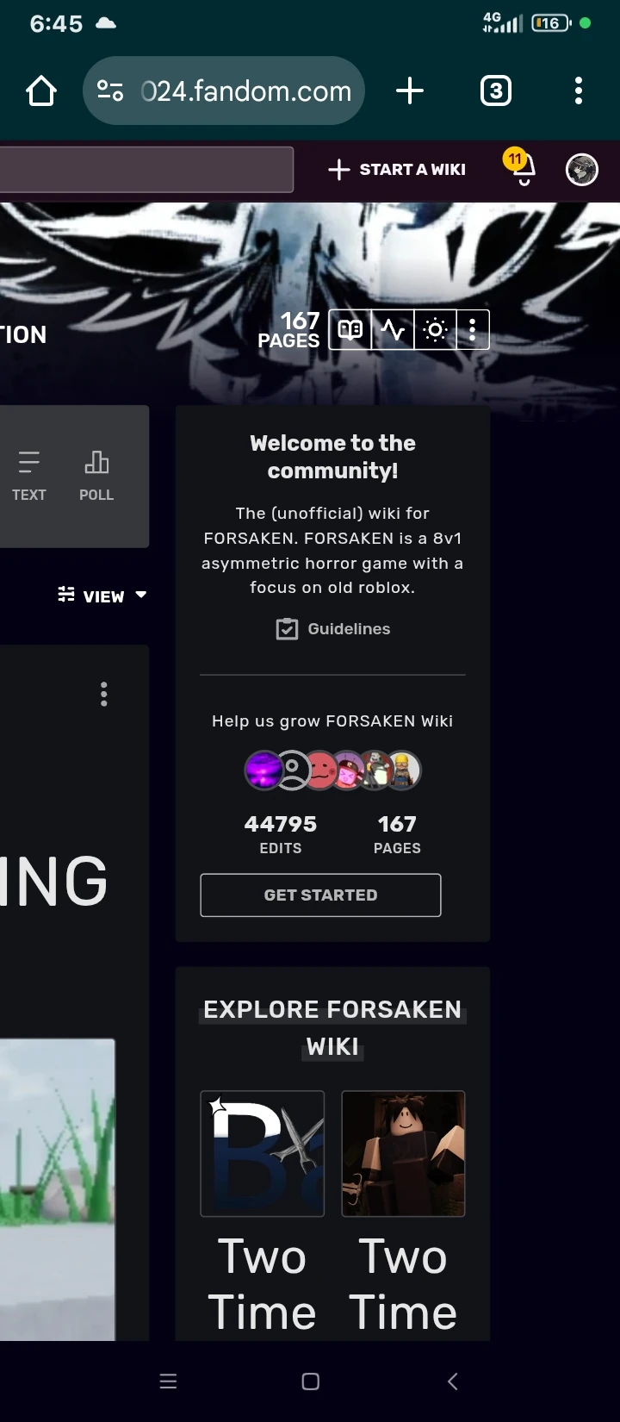The height and width of the screenshot is (1422, 620).
Task: Open the wiki recent activity icon
Action: [393, 330]
